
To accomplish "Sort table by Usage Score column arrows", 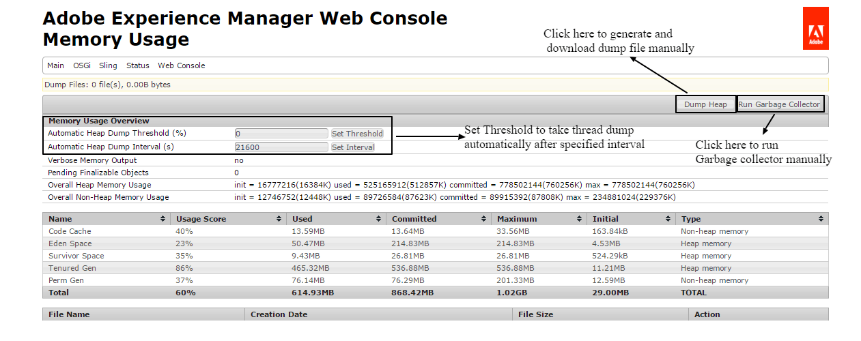I will [x=279, y=219].
